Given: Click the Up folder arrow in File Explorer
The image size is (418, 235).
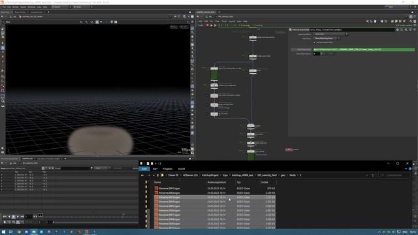Looking at the screenshot, I should pos(158,176).
